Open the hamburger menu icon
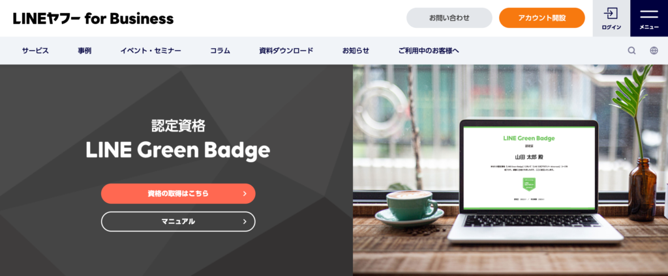Image resolution: width=668 pixels, height=276 pixels. pos(649,14)
